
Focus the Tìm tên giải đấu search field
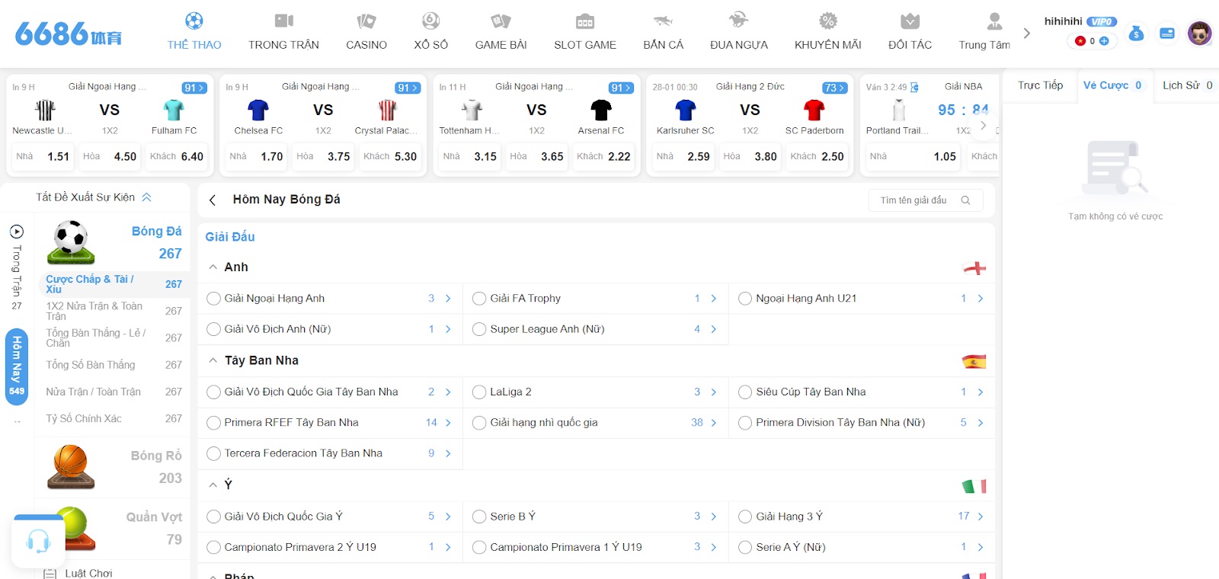pos(926,200)
